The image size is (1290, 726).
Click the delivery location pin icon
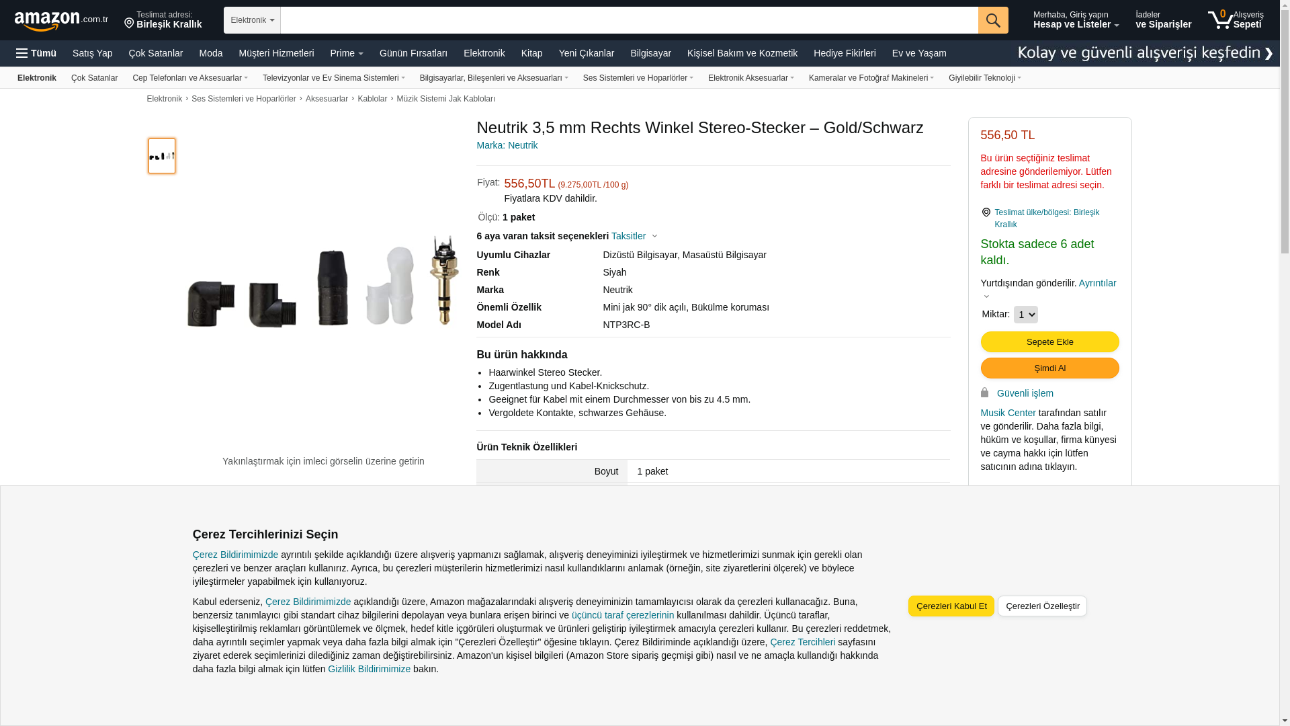[x=129, y=24]
